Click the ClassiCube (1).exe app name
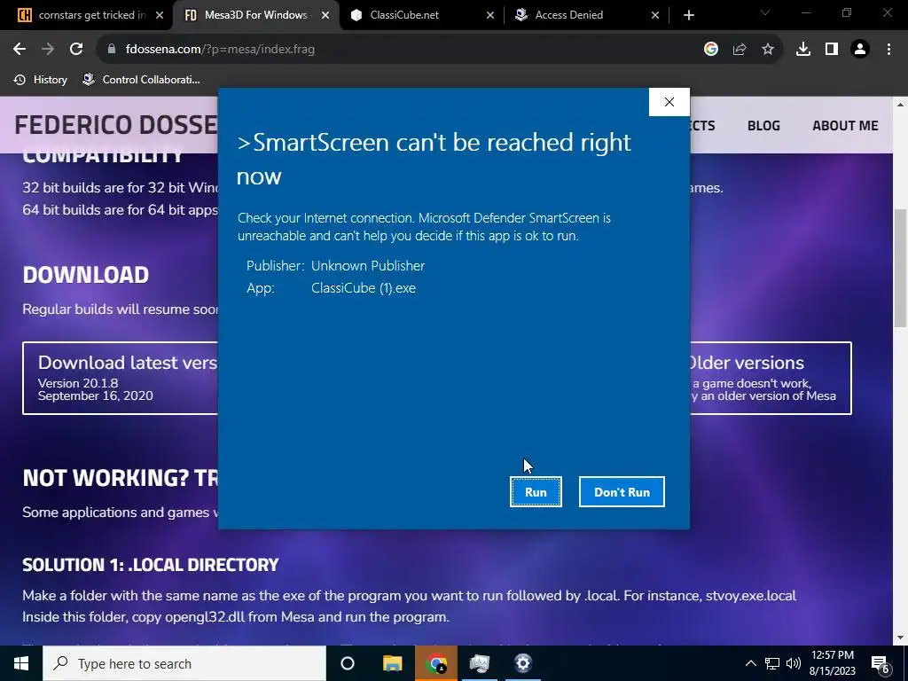The height and width of the screenshot is (681, 908). 363,288
